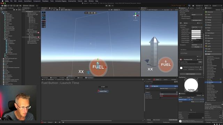The height and width of the screenshot is (125, 223).
Task: Toggle the Preview checkbox in Actions
Action: (x=206, y=122)
